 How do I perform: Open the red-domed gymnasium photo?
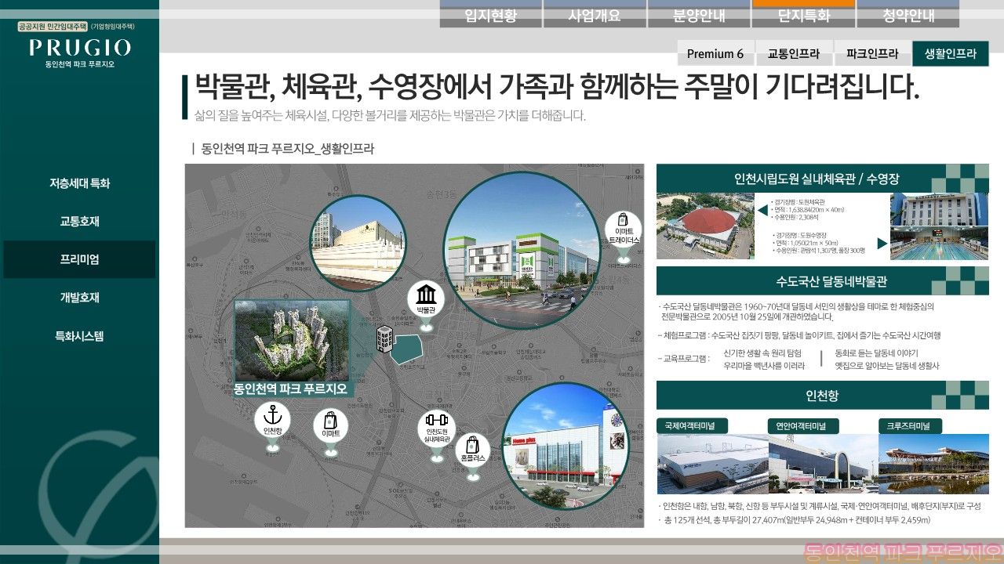point(704,226)
